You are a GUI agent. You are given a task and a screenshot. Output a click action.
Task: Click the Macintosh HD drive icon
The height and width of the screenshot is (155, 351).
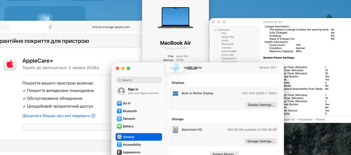175,130
